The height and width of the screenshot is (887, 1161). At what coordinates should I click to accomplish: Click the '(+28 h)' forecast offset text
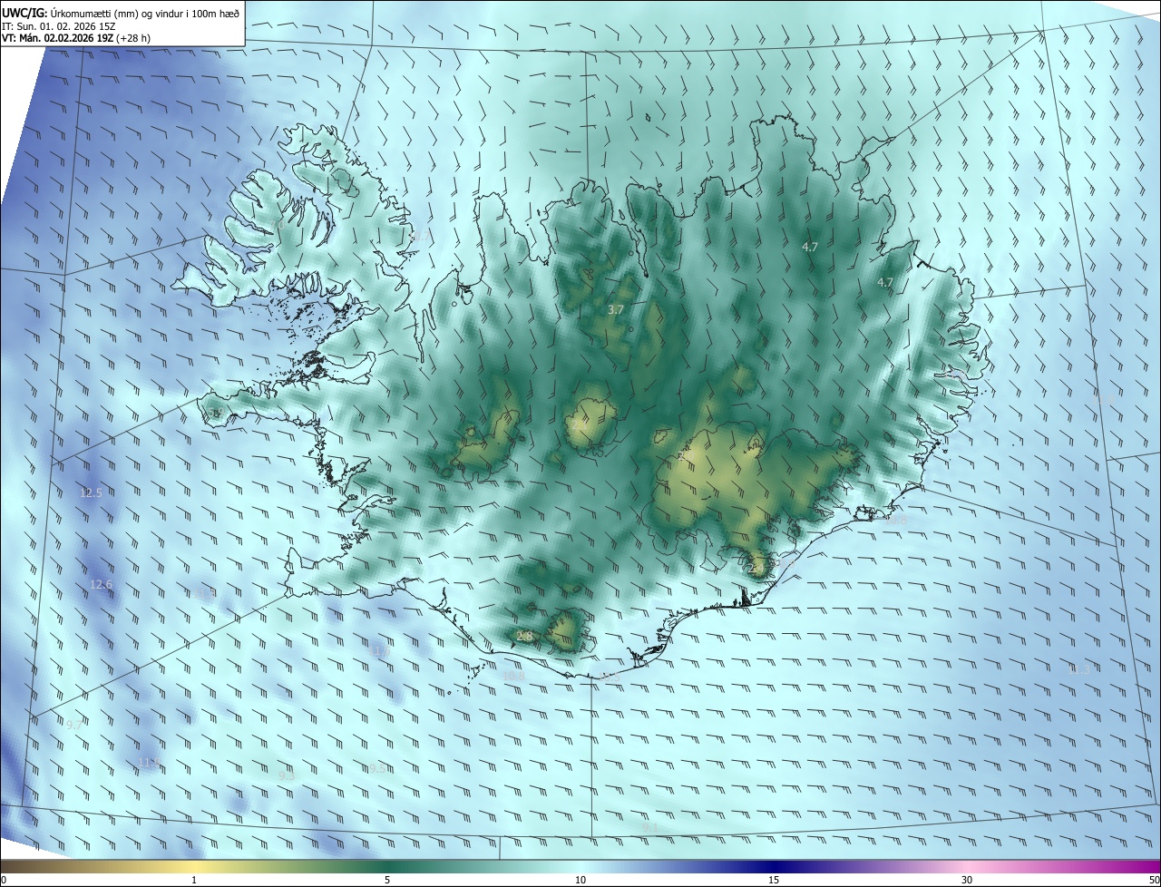coord(133,38)
